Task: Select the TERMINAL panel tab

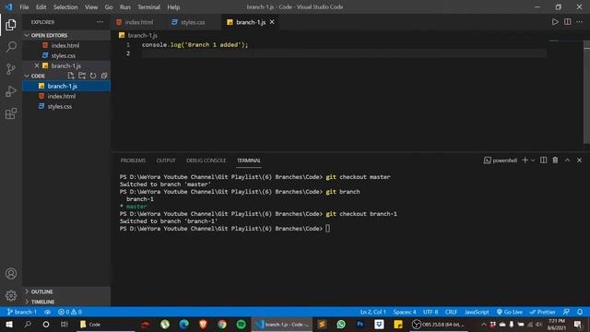Action: pyautogui.click(x=249, y=160)
